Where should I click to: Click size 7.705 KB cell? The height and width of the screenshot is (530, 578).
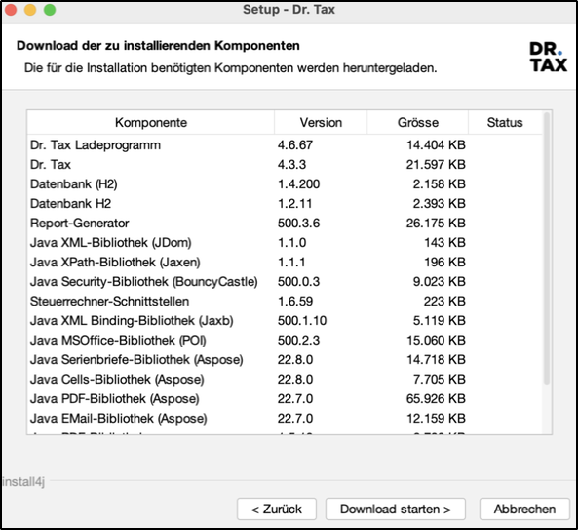(x=439, y=380)
